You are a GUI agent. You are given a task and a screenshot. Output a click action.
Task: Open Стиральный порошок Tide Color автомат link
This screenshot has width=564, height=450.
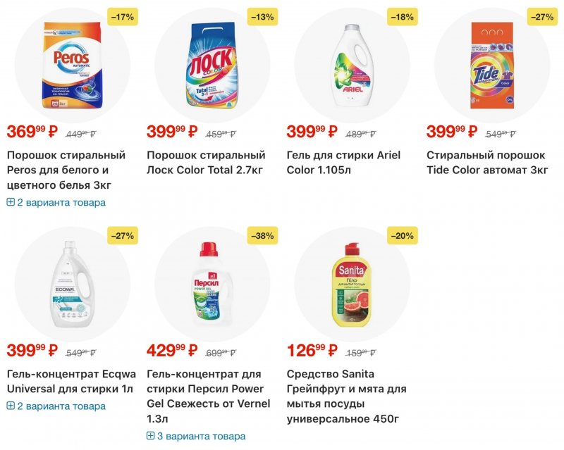click(486, 163)
